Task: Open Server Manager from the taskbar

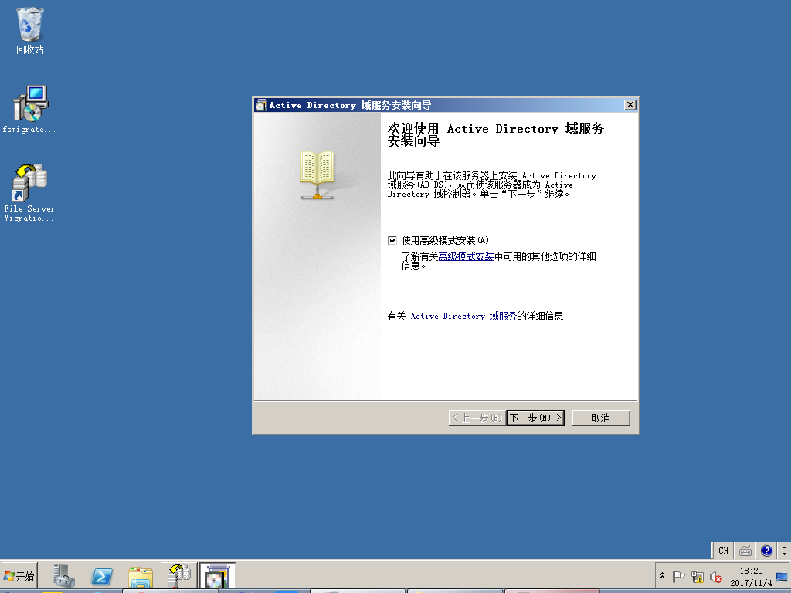Action: point(64,576)
